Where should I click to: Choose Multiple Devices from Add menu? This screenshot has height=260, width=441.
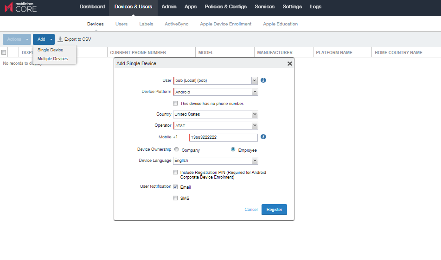tap(53, 59)
